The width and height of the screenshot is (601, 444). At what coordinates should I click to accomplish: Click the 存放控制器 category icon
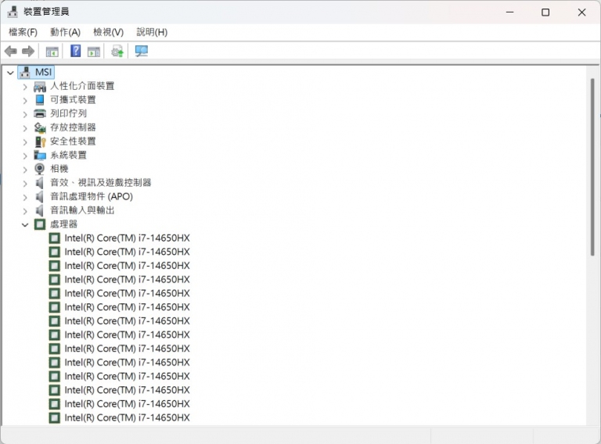coord(40,127)
